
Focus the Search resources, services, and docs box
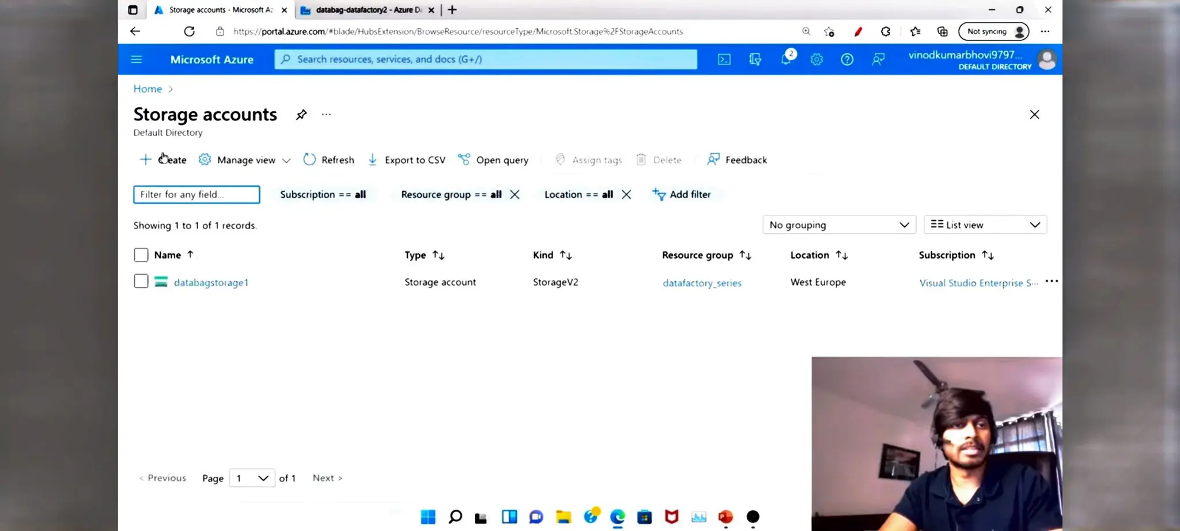pos(486,59)
